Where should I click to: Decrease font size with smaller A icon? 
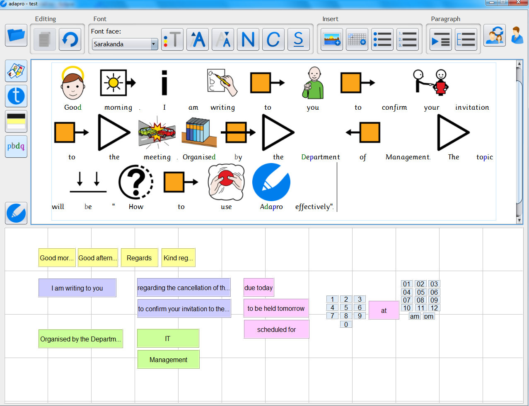(x=223, y=40)
